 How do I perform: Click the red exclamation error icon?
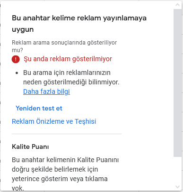click(x=16, y=59)
